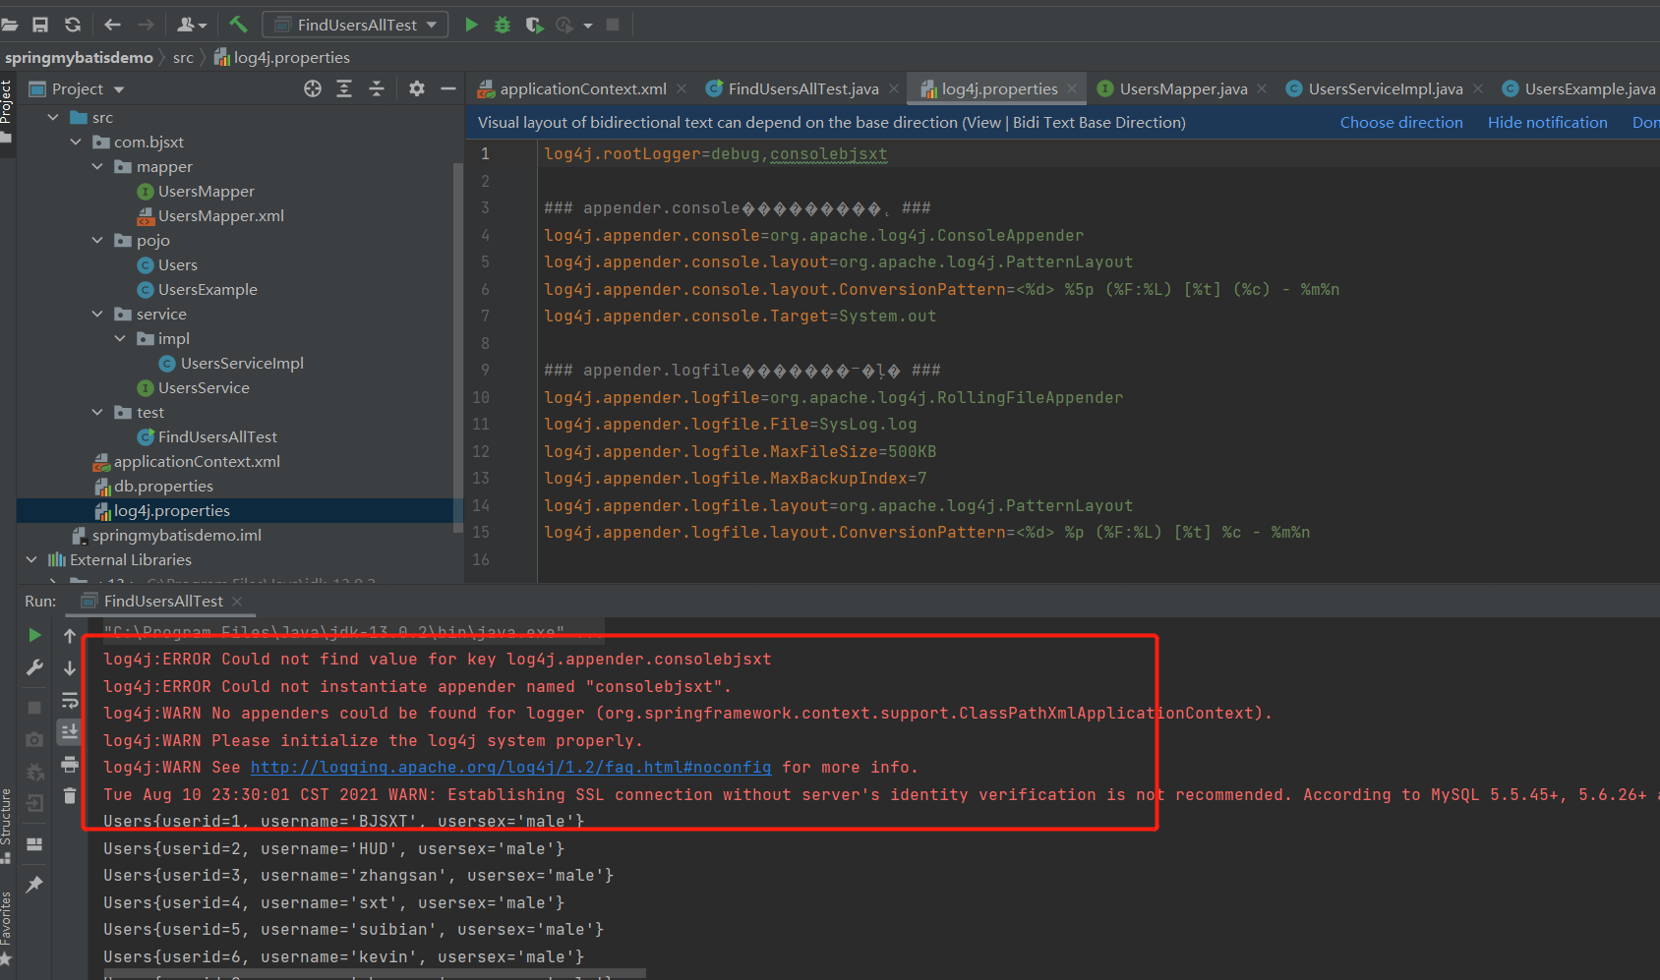
Task: Build project with the hammer icon
Action: [x=238, y=25]
